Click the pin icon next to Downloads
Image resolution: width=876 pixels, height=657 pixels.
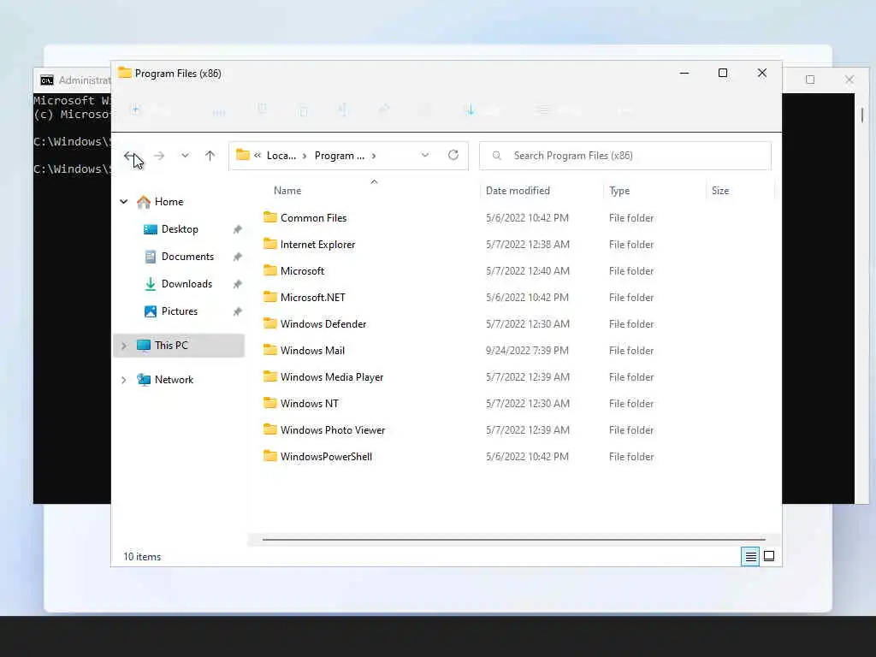pos(238,284)
